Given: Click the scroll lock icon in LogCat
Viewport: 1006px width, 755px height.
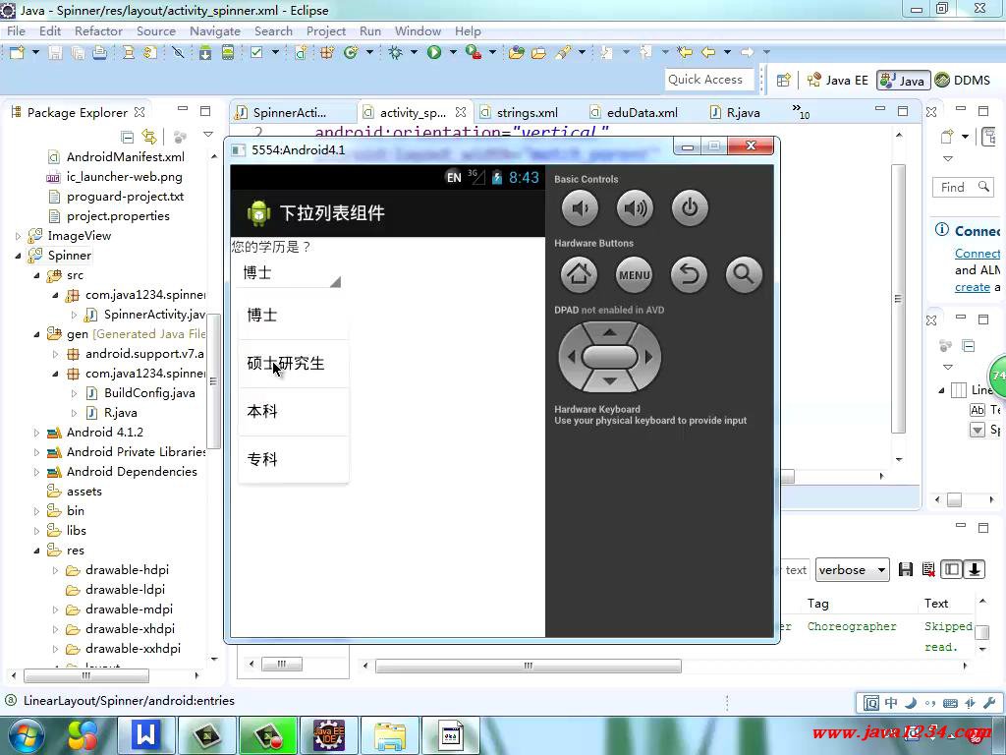Looking at the screenshot, I should (975, 569).
